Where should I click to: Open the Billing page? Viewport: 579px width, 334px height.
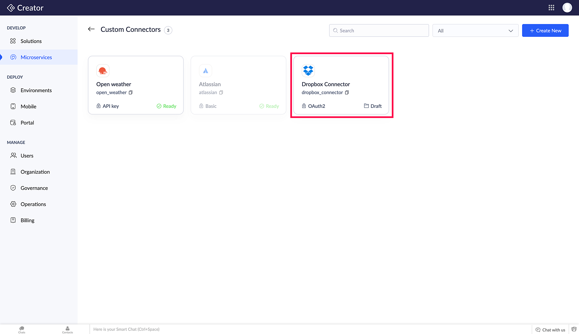pyautogui.click(x=28, y=220)
